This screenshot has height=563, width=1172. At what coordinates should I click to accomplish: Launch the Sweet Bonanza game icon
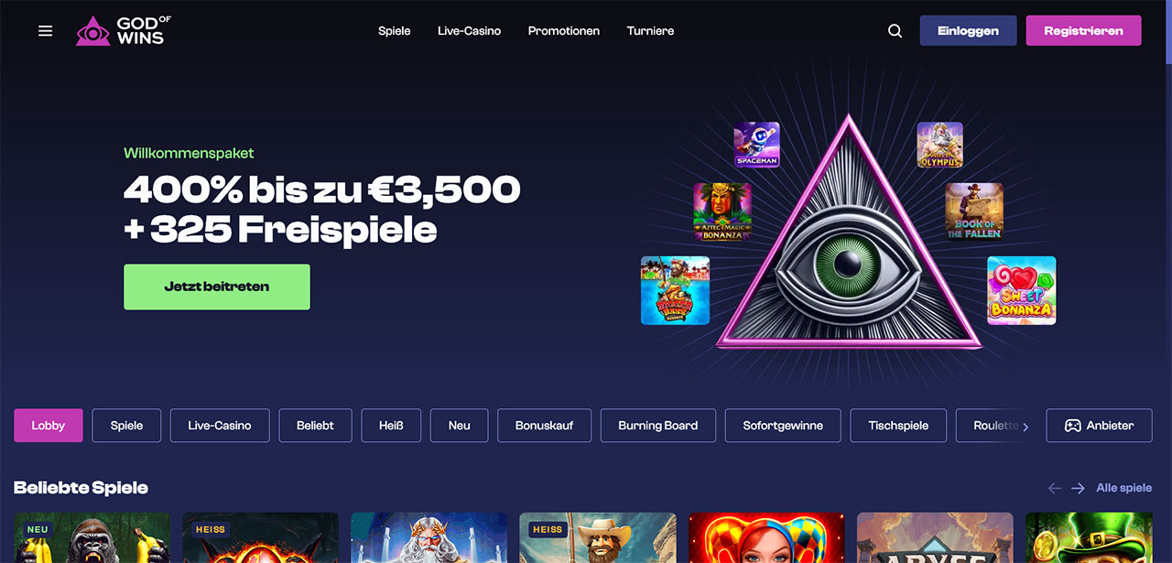[x=1022, y=290]
